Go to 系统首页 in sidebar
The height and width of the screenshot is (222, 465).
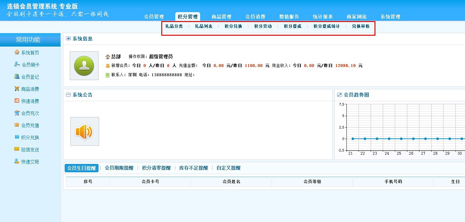click(30, 53)
